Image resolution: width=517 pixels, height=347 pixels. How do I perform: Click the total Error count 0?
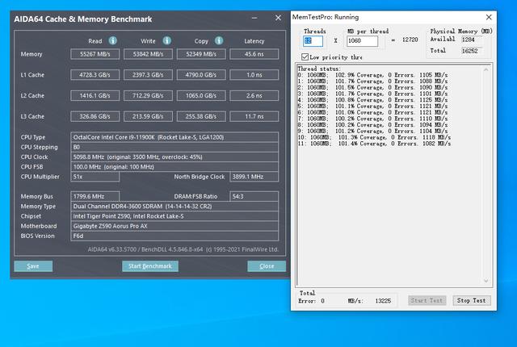[322, 301]
